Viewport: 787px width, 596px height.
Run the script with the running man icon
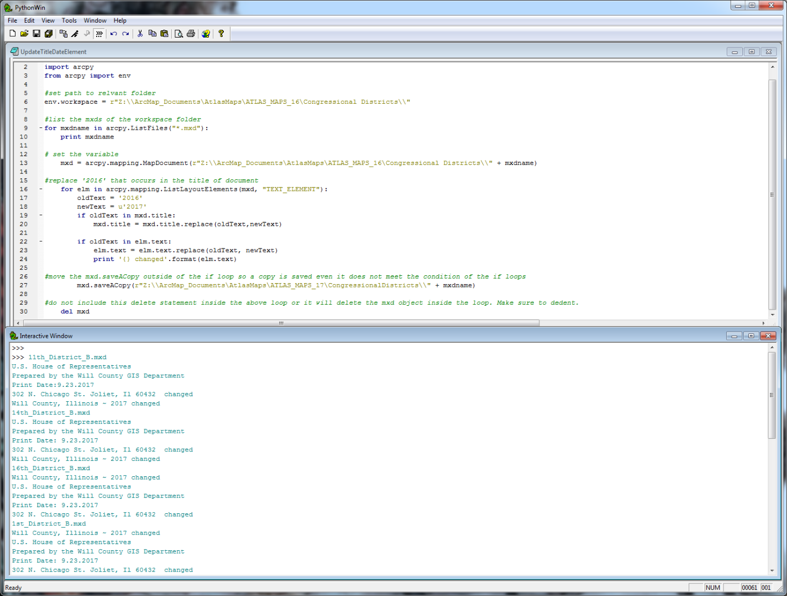point(75,34)
